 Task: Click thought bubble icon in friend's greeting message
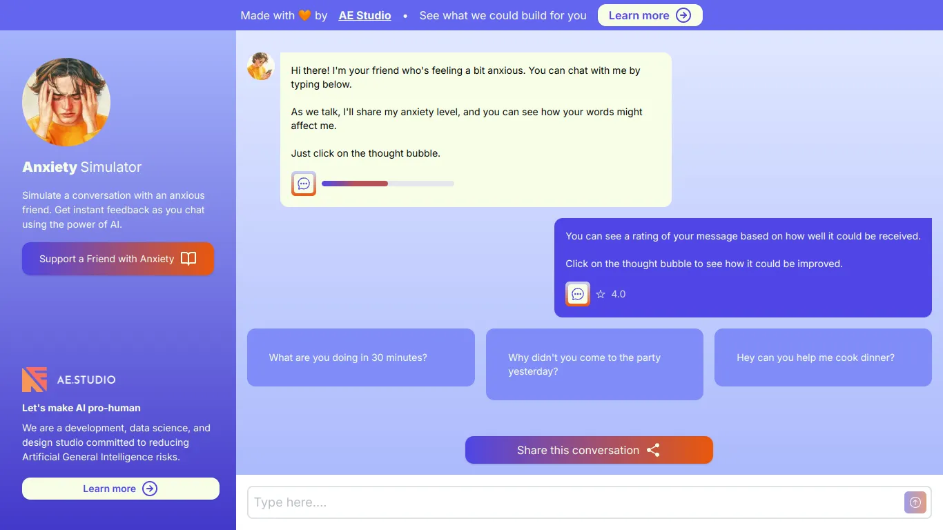(304, 184)
